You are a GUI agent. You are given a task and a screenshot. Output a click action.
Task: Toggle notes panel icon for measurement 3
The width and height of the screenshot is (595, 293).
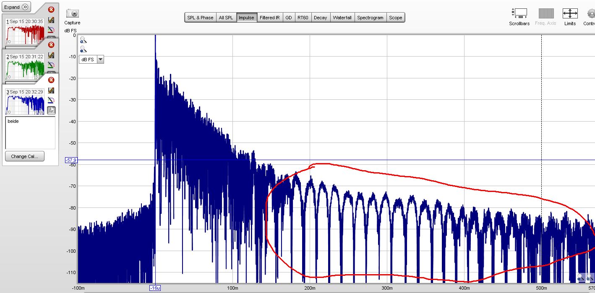coord(51,110)
